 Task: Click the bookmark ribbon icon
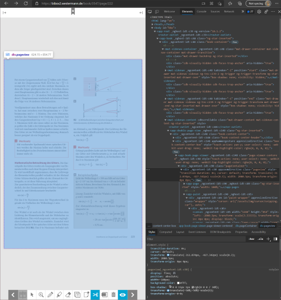point(73,11)
